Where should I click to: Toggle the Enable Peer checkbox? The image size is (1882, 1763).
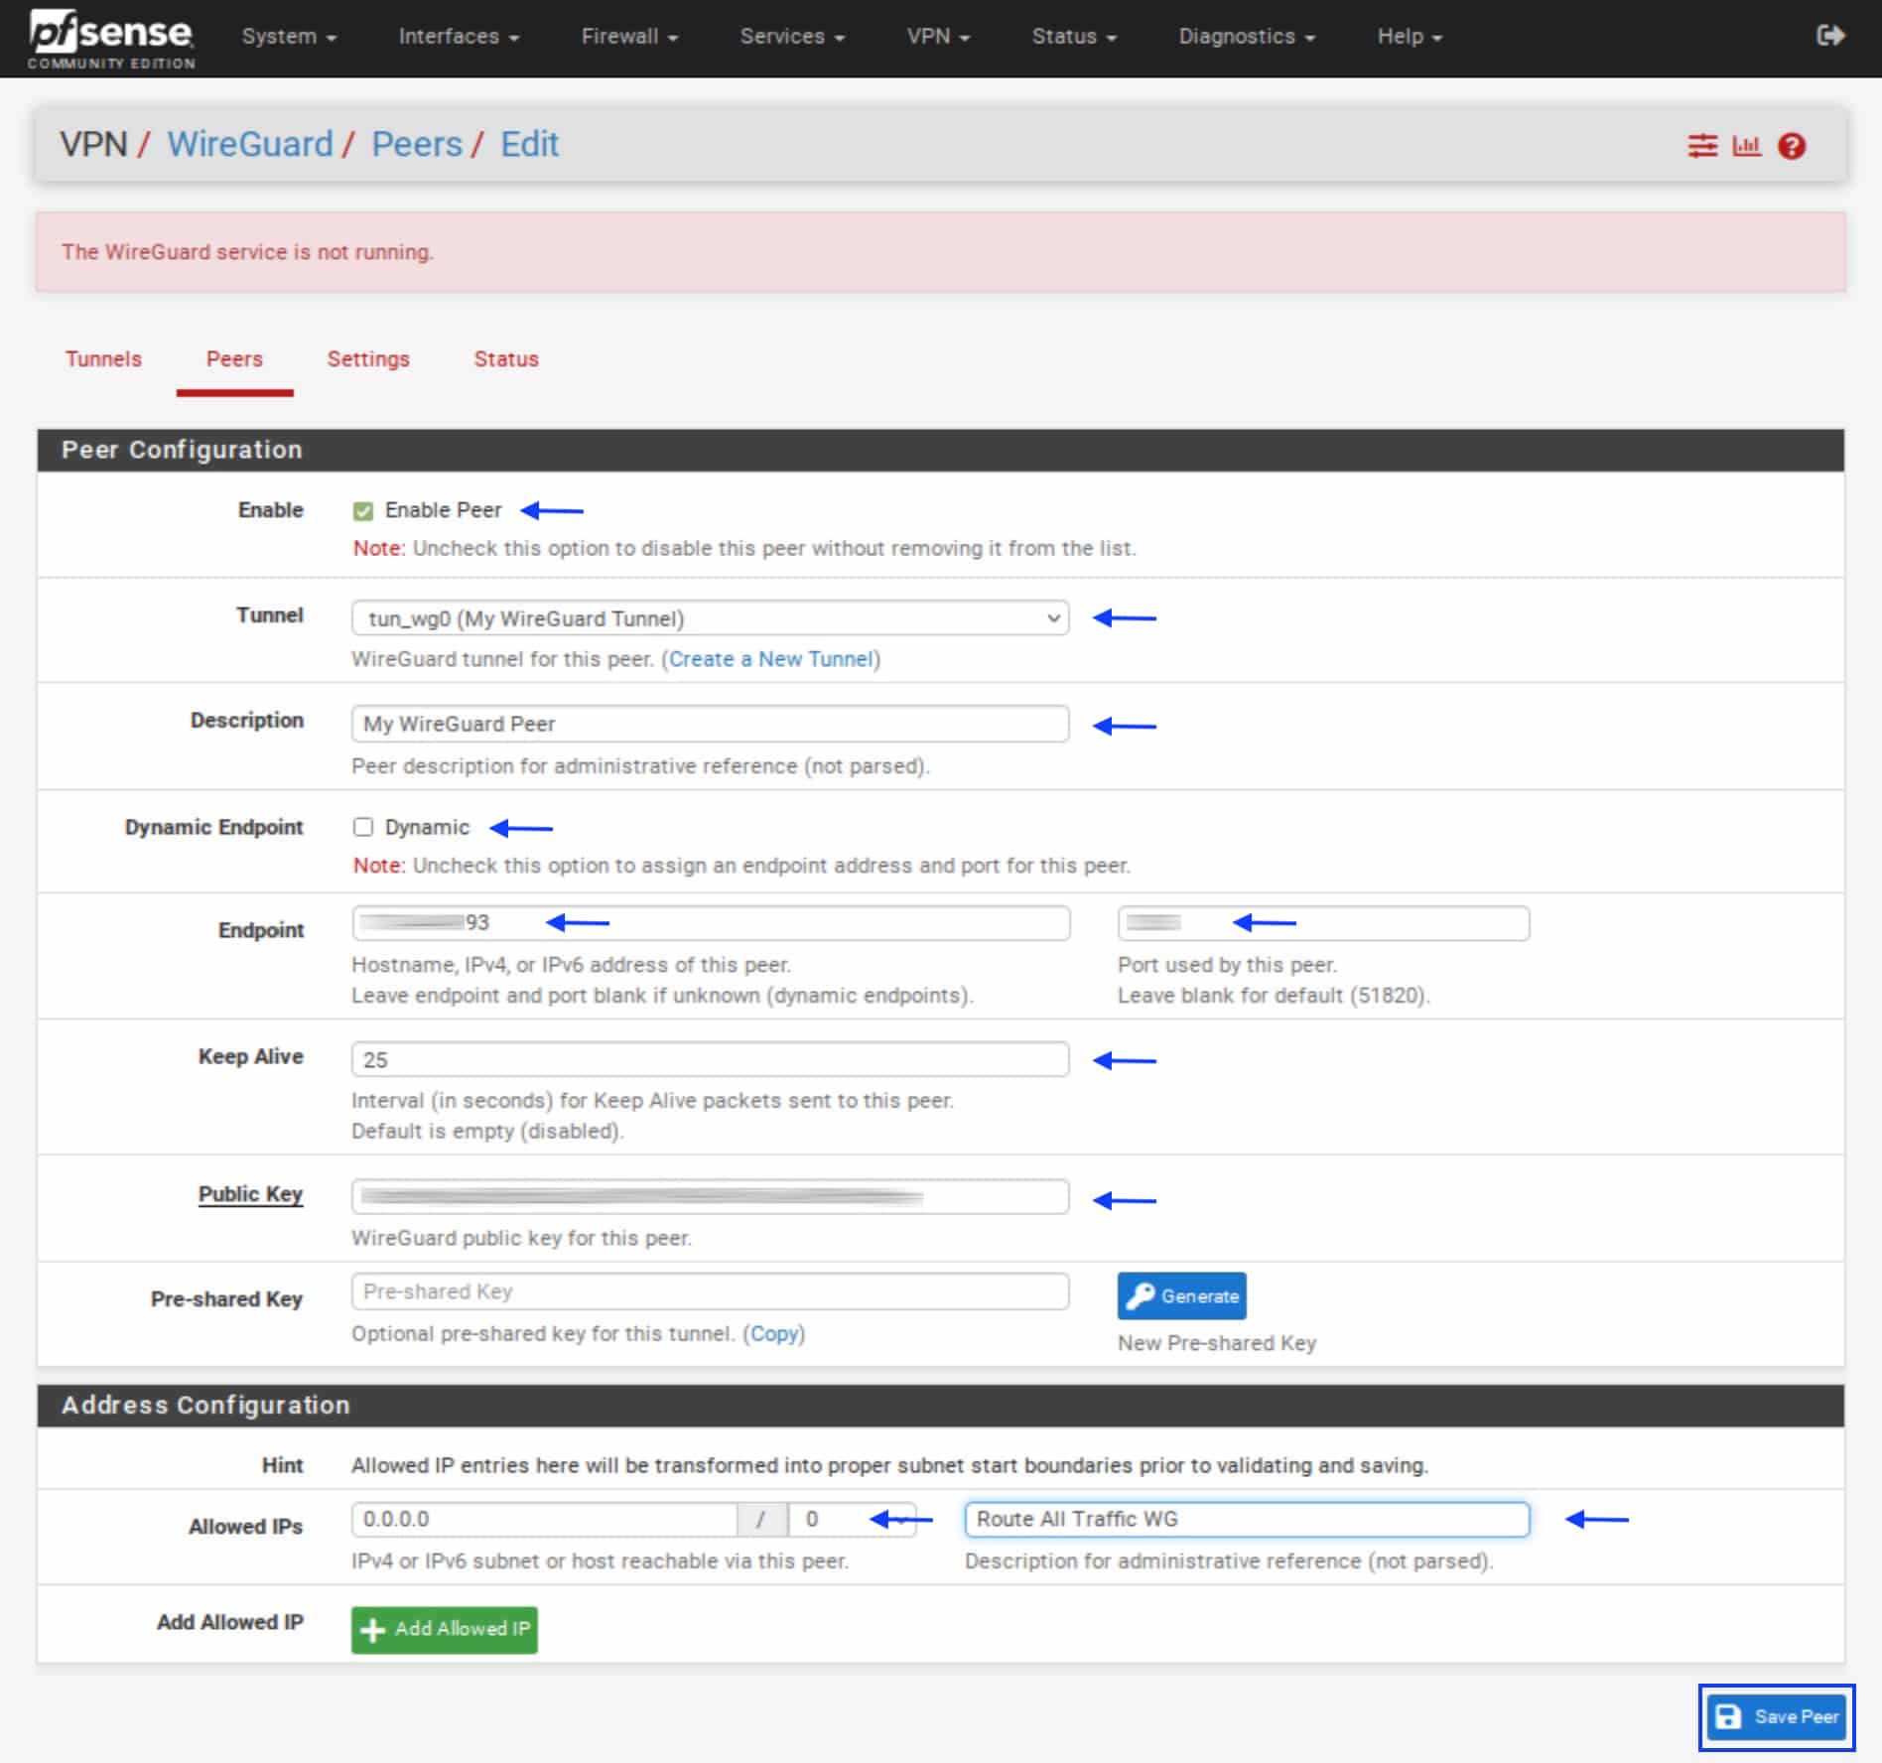(363, 511)
